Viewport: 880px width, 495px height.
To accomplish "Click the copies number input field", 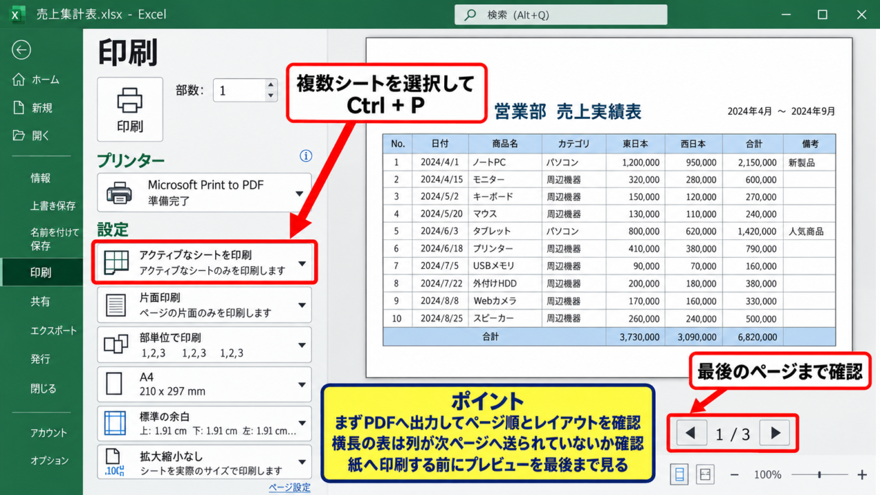I will click(239, 91).
